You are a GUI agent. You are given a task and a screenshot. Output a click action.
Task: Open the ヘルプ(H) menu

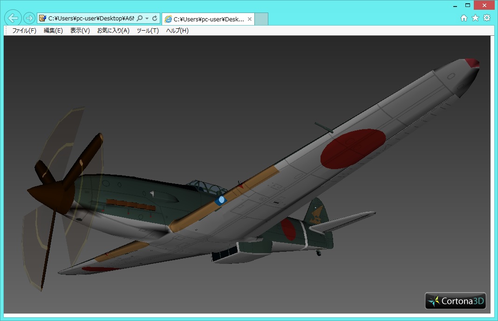click(177, 31)
